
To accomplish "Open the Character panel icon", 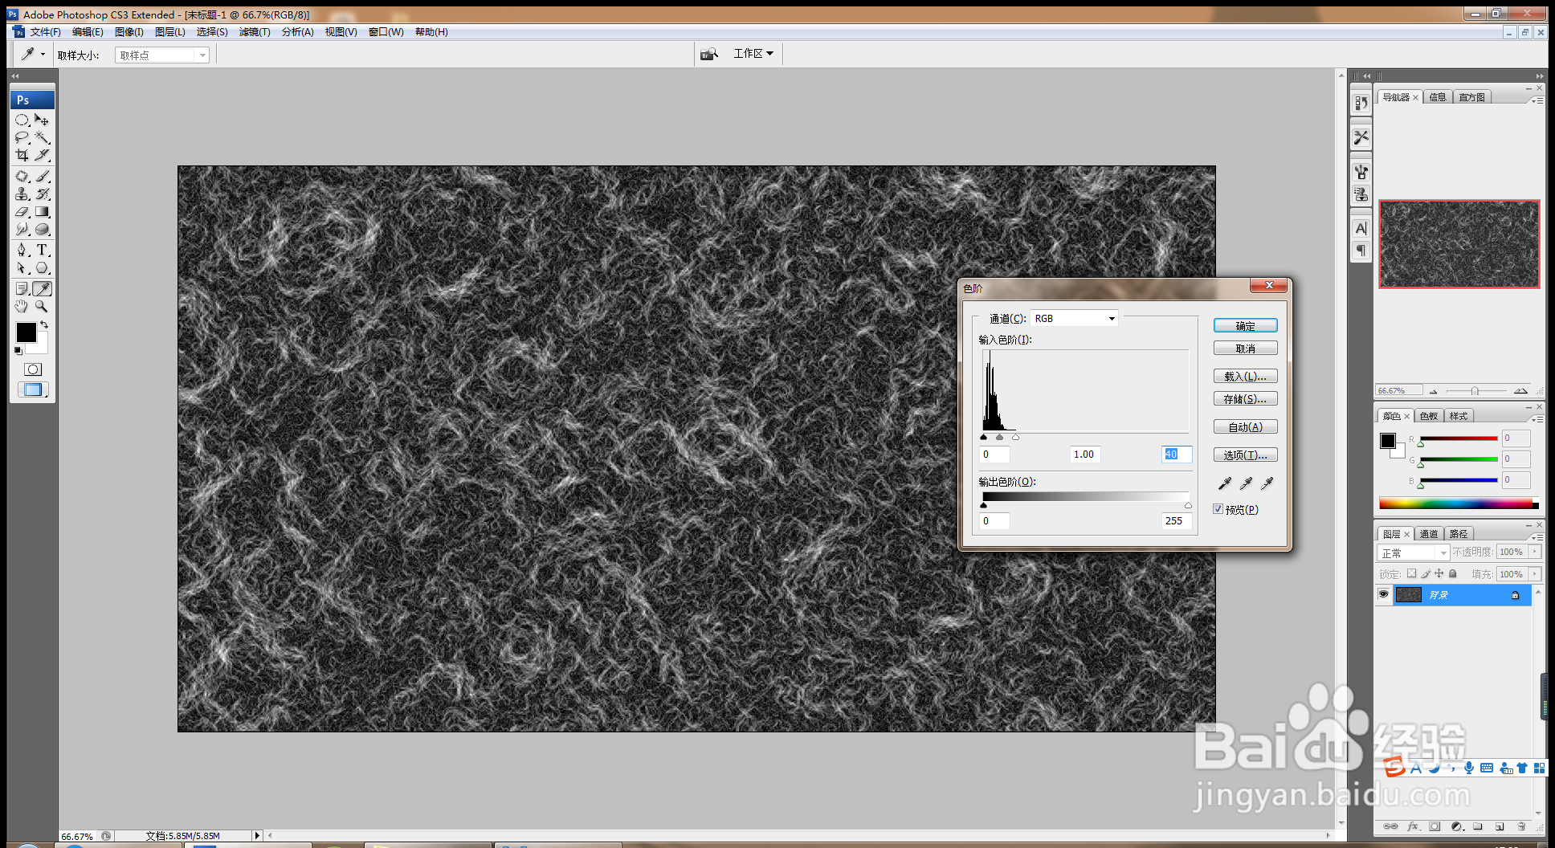I will pos(1361,229).
